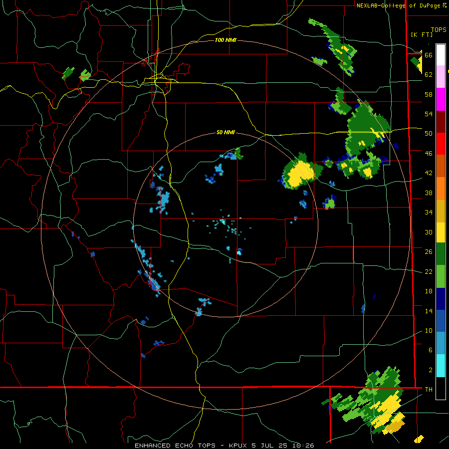Click the legend value '34'
This screenshot has height=449, width=449.
tap(429, 212)
